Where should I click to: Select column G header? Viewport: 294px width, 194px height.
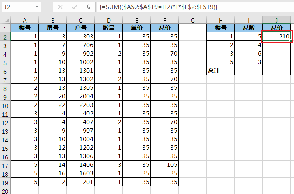pos(193,20)
